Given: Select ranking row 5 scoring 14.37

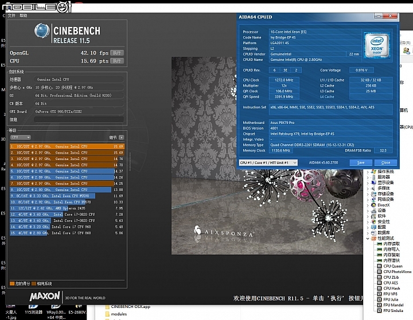Looking at the screenshot, I should pos(67,171).
